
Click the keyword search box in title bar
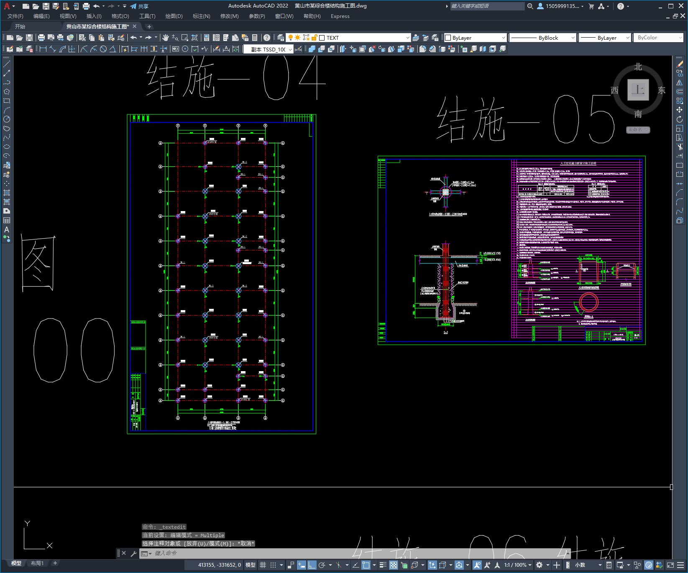pyautogui.click(x=487, y=6)
